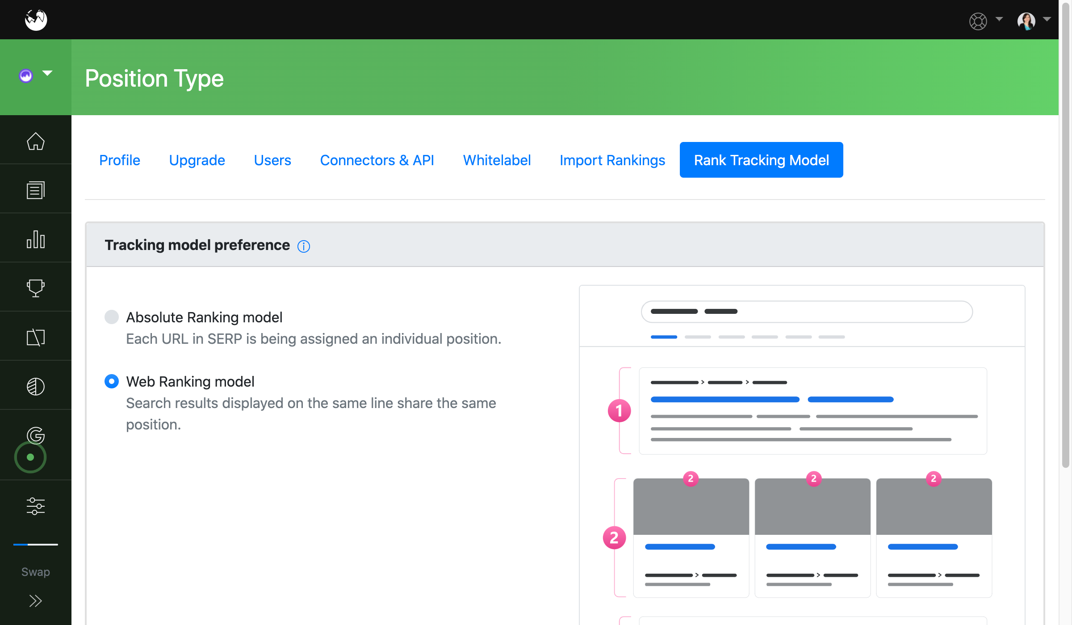The width and height of the screenshot is (1072, 625).
Task: Click the middle image result card
Action: [x=812, y=537]
